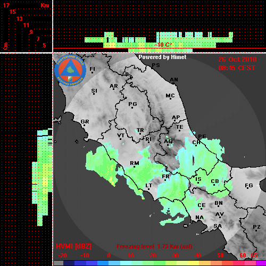Click the IS city label
The image size is (266, 266).
[x=198, y=179]
